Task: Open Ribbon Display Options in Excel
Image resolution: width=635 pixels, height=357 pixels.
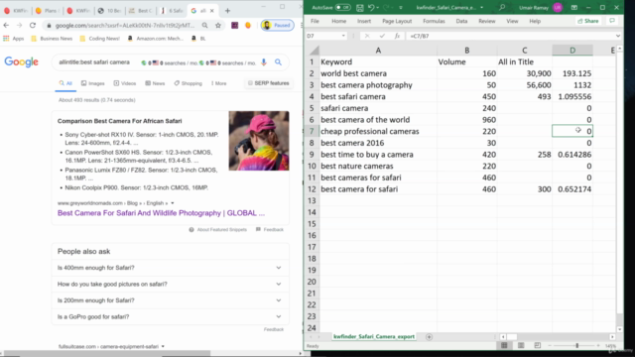Action: tap(574, 7)
